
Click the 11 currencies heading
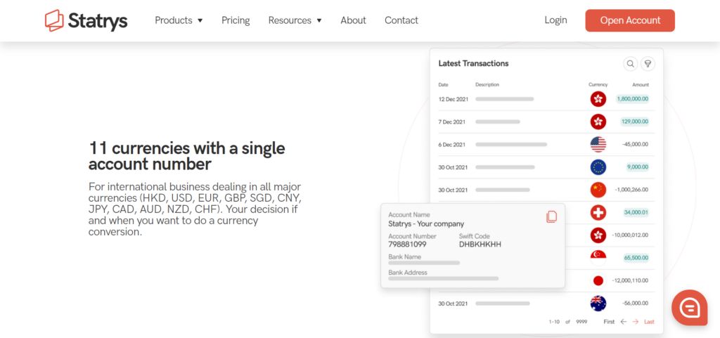point(187,156)
